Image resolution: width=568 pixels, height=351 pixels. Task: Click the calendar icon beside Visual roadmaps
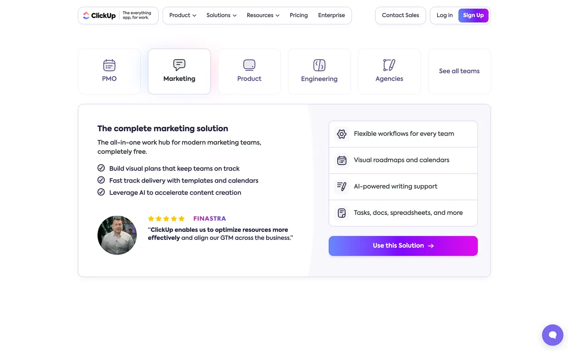(342, 160)
